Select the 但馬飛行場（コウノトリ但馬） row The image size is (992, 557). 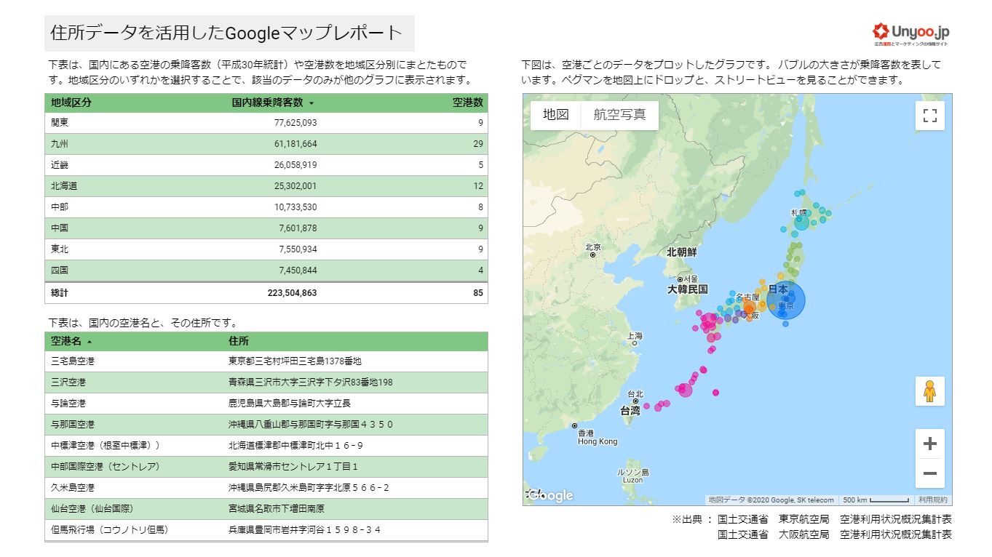pos(266,530)
